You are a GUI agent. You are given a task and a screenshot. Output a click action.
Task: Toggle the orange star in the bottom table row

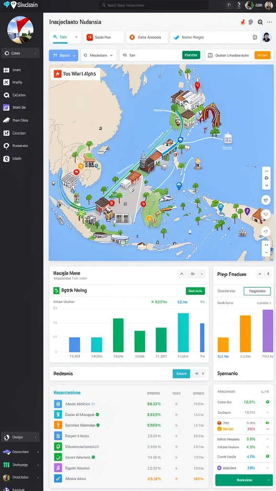[176, 479]
